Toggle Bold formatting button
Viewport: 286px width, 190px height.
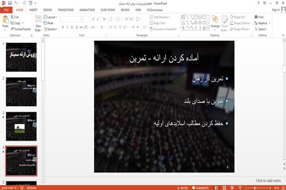63,27
